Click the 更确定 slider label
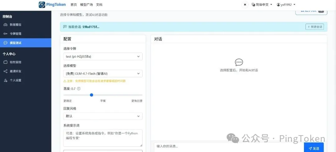The height and width of the screenshot is (152, 336). point(68,101)
